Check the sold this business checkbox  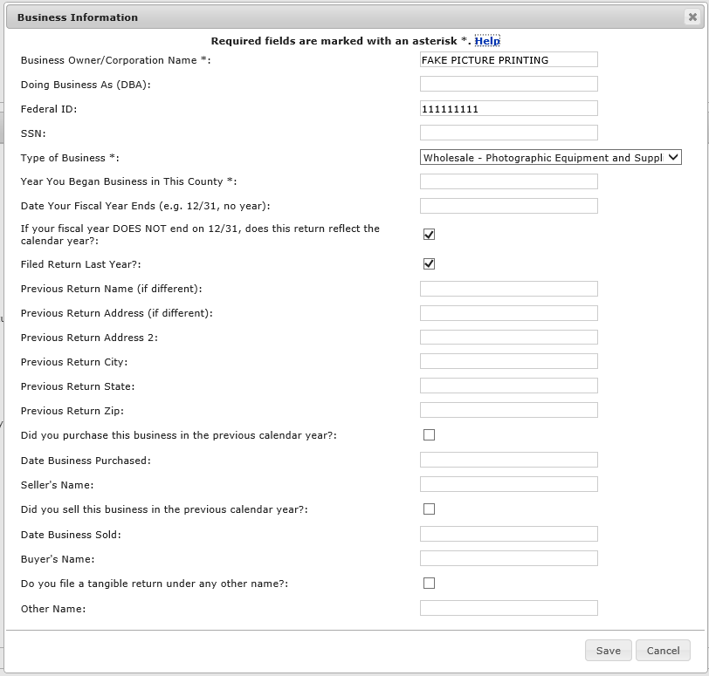coord(429,509)
